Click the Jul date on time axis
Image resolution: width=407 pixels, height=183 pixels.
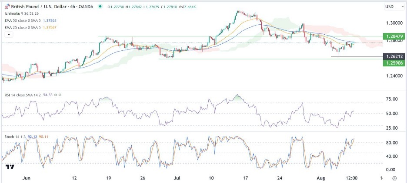177,178
